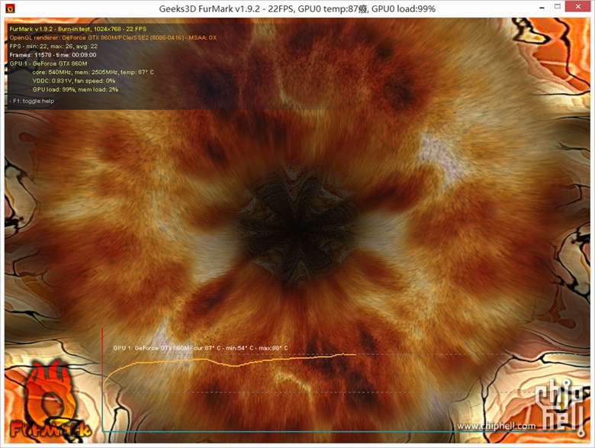This screenshot has height=448, width=595.
Task: Close the FurMark window
Action: pos(578,6)
